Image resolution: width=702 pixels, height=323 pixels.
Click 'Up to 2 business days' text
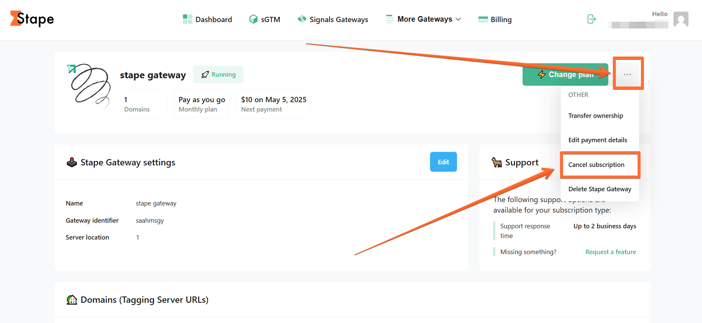tap(605, 226)
